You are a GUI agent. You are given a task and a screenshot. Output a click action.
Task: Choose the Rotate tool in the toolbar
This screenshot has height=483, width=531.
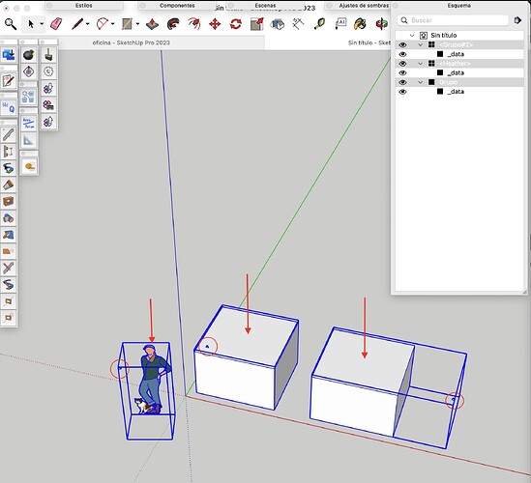click(236, 24)
